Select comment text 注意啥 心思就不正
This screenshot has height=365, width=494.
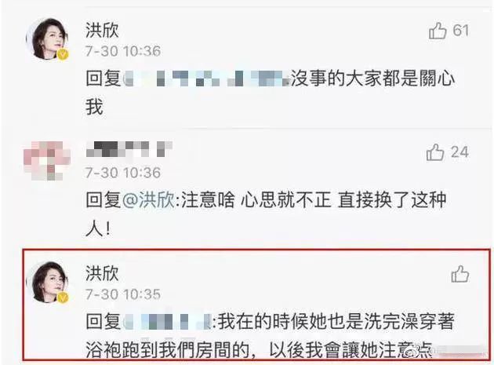coord(256,199)
